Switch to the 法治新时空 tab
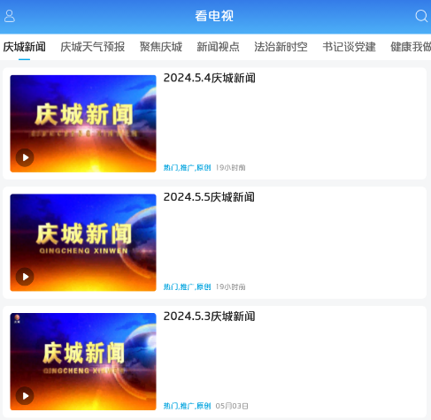 coord(281,47)
